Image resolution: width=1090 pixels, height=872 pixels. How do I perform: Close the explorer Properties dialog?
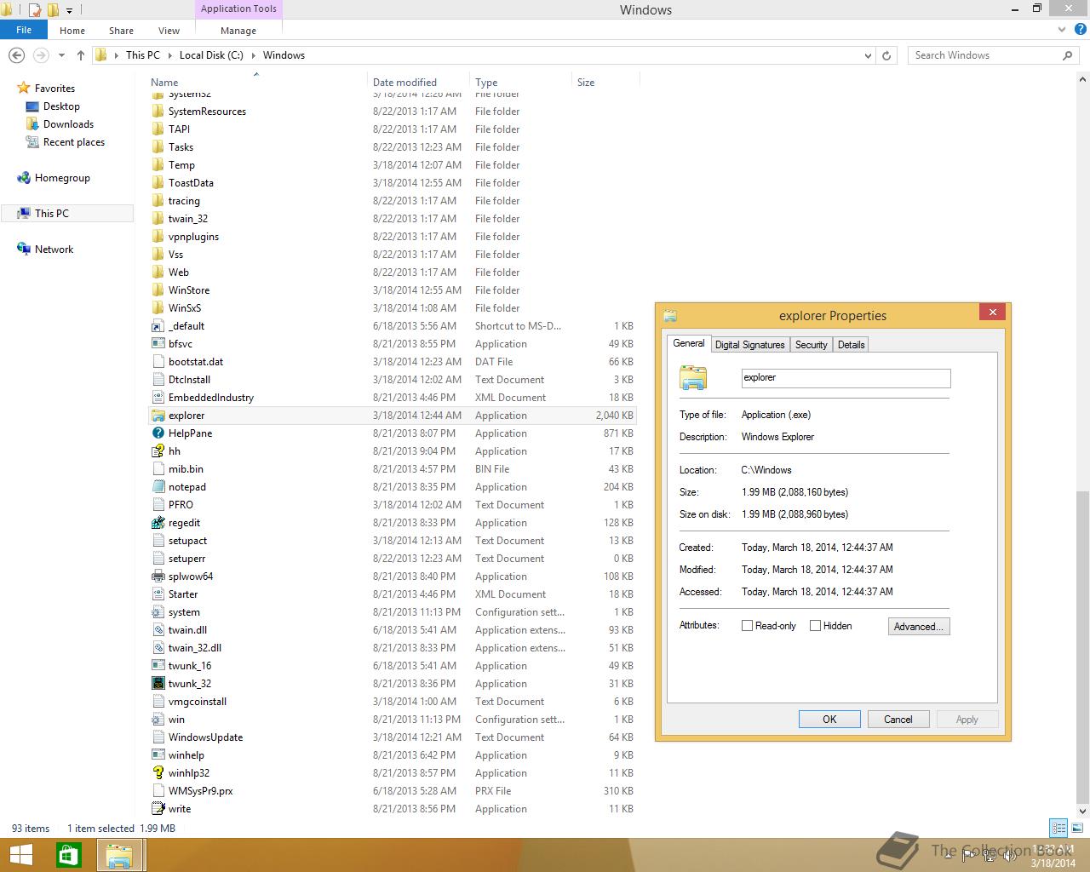coord(992,313)
